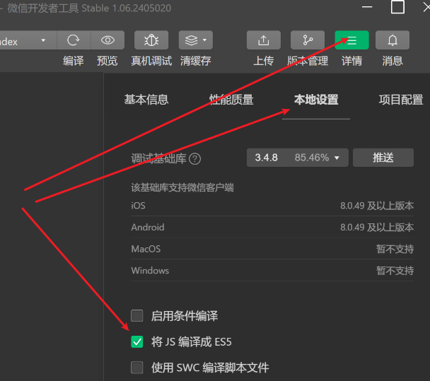
Task: Click the clear cache layers icon
Action: [191, 40]
